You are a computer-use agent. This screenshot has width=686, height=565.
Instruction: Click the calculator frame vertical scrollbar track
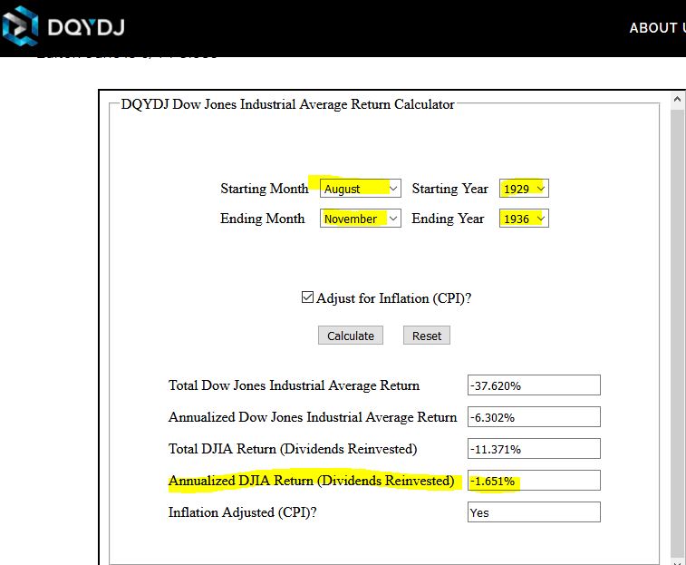tap(677, 333)
